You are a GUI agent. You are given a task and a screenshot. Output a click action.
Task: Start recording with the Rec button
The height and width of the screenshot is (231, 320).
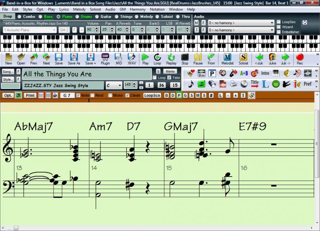pyautogui.click(x=300, y=59)
